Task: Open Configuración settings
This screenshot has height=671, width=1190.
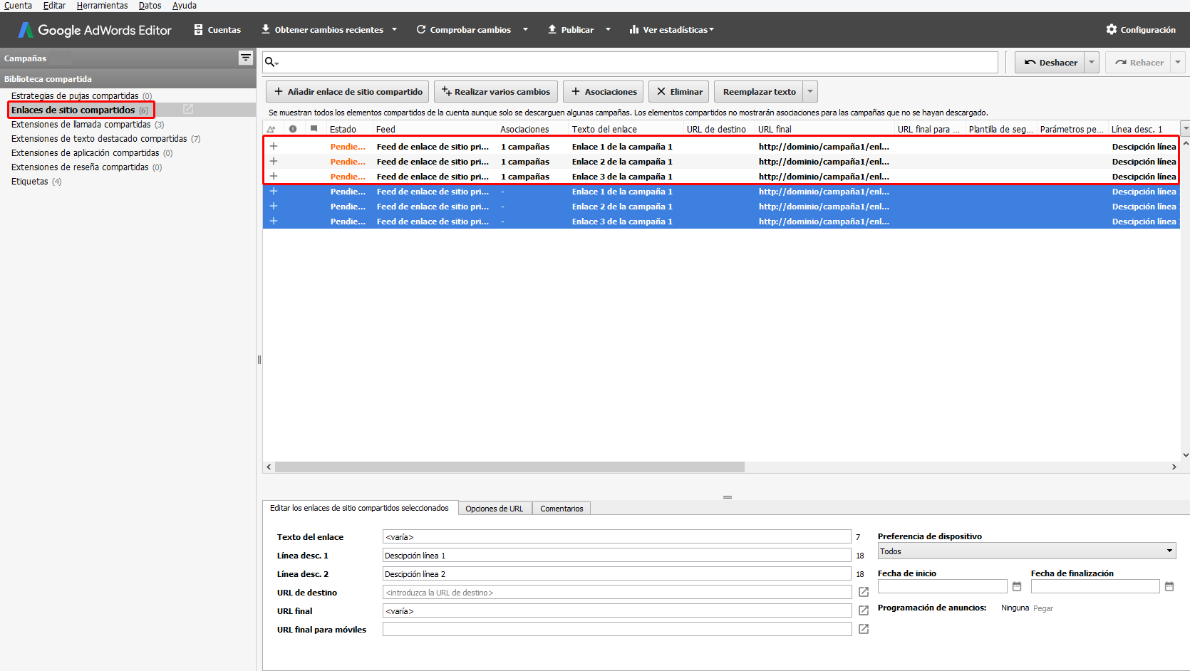Action: (x=1141, y=30)
